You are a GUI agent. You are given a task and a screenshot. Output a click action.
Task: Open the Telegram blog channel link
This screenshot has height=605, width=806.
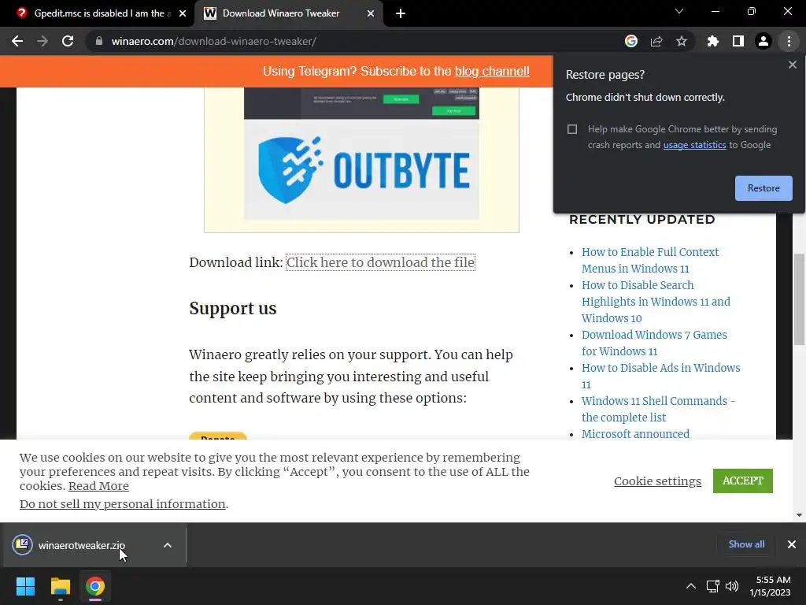pos(492,72)
